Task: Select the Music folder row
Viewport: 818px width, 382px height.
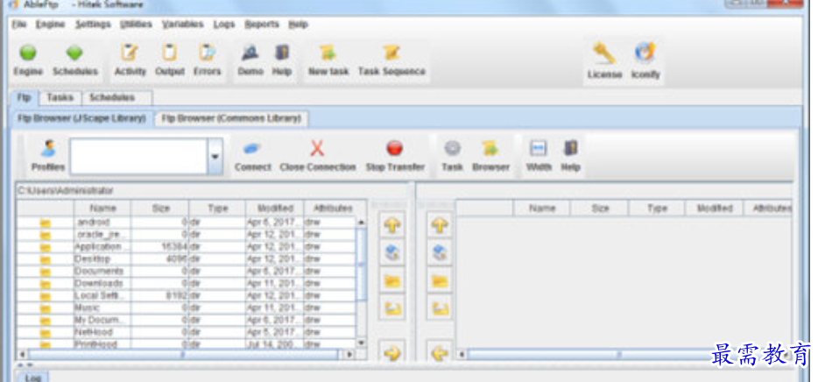Action: point(187,308)
